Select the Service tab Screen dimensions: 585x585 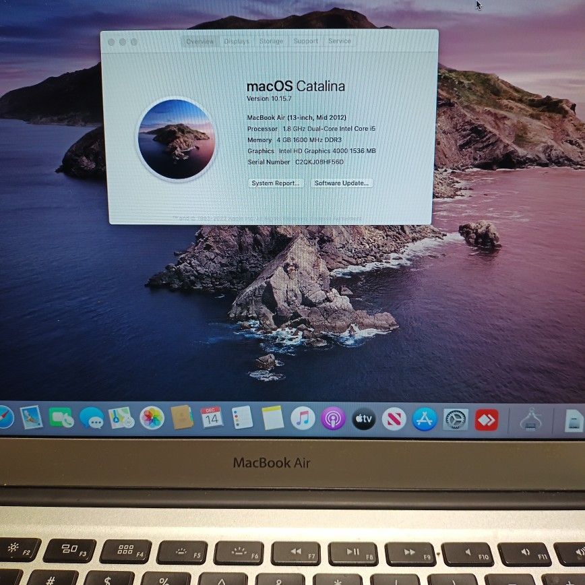pyautogui.click(x=340, y=40)
